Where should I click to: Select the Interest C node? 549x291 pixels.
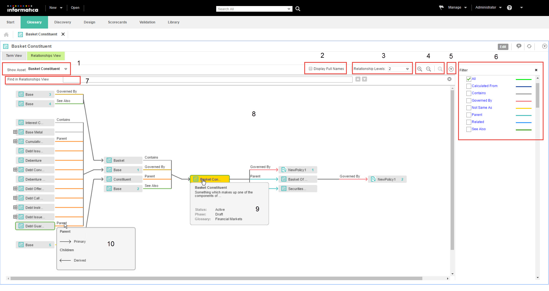pyautogui.click(x=35, y=123)
